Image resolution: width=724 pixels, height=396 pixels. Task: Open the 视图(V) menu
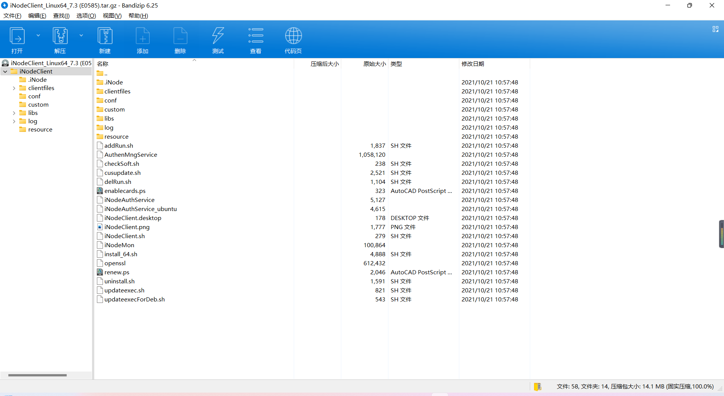(112, 16)
